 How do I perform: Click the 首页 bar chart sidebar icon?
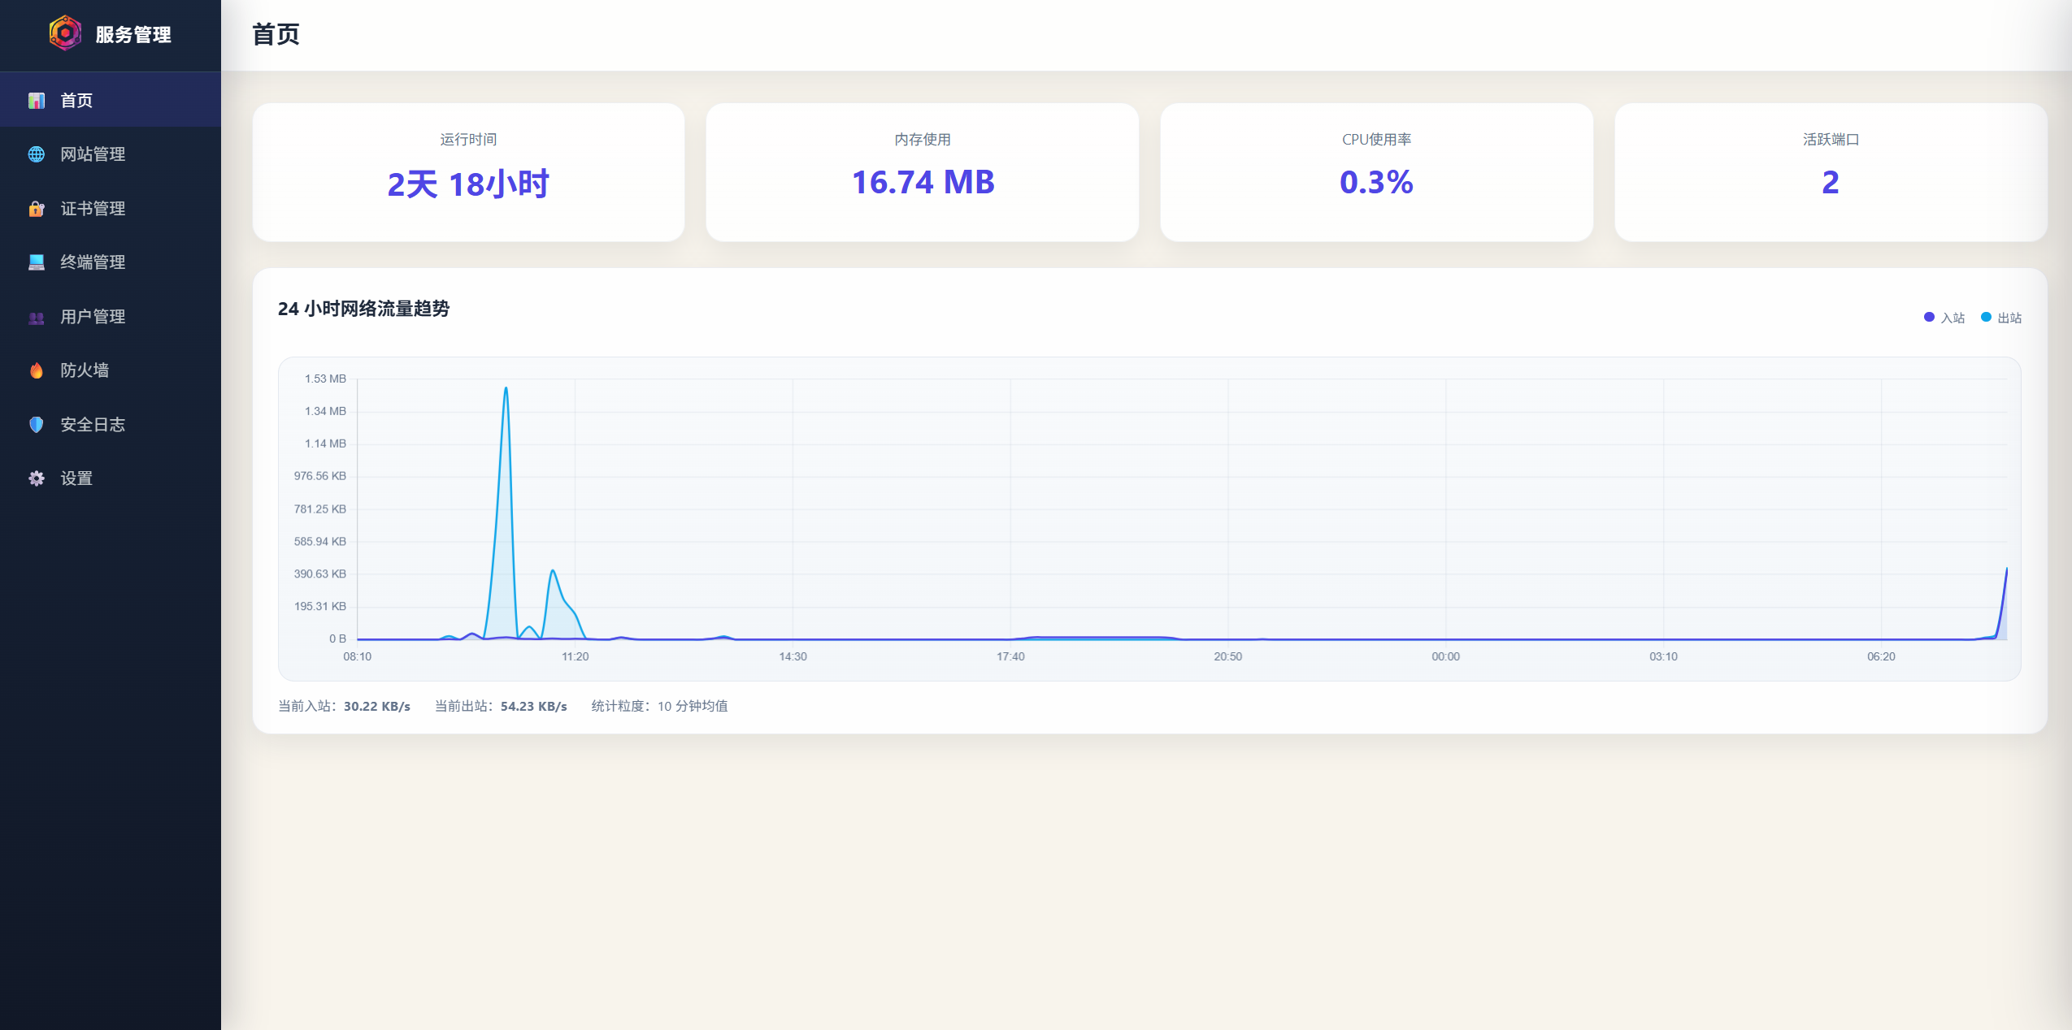click(x=37, y=101)
